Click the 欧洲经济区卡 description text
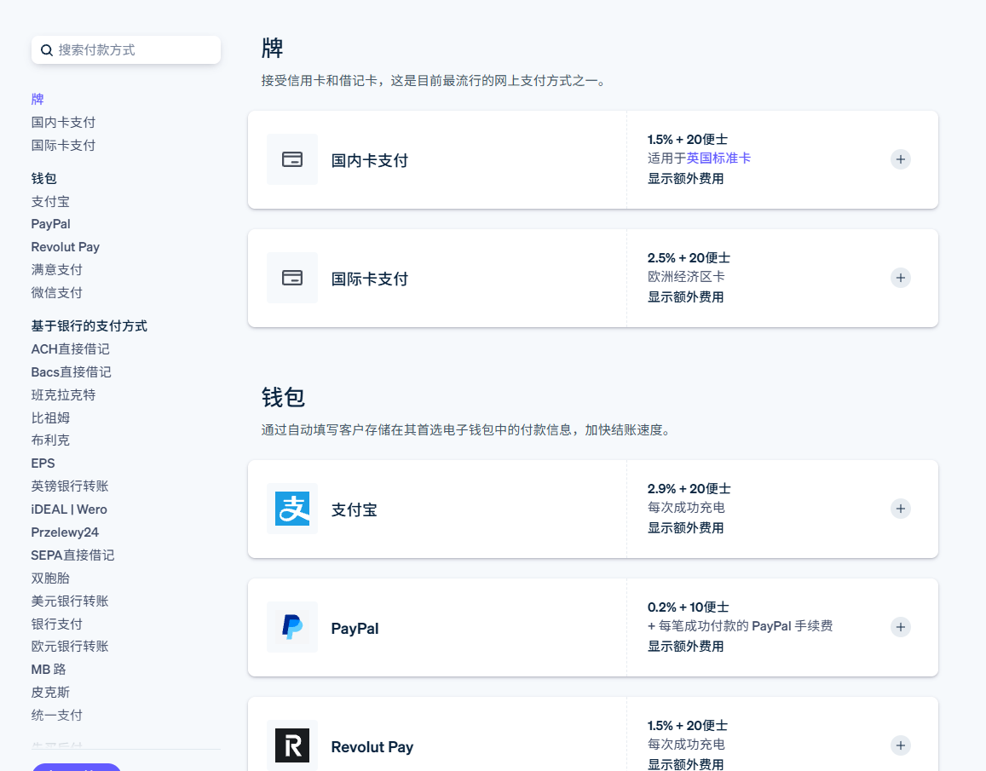Image resolution: width=986 pixels, height=771 pixels. click(686, 277)
